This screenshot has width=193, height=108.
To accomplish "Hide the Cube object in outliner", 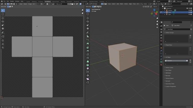I will point(189,12).
